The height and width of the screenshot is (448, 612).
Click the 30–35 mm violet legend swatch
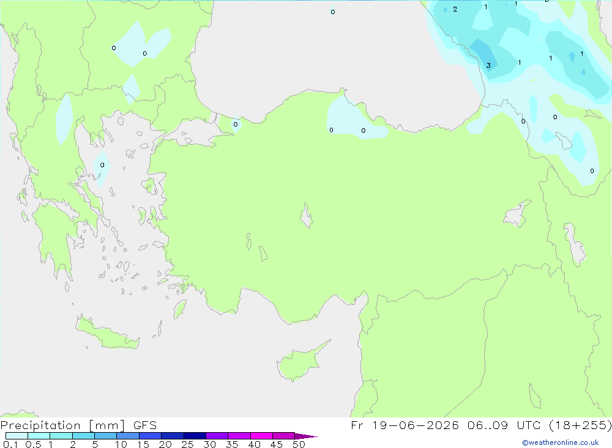click(217, 436)
